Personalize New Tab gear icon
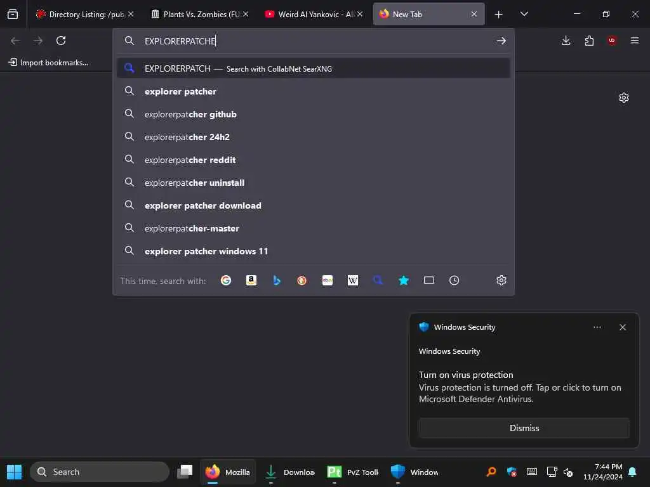650x487 pixels. coord(624,98)
